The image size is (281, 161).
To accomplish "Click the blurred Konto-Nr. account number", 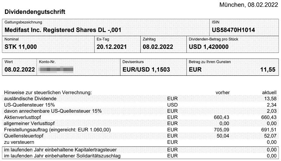I will pos(56,69).
